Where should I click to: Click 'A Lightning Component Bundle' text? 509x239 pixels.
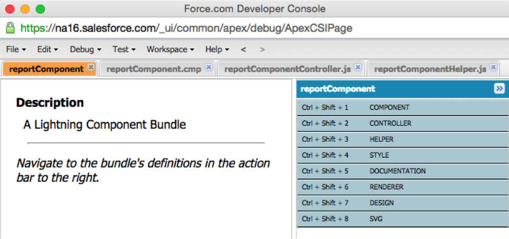[104, 124]
